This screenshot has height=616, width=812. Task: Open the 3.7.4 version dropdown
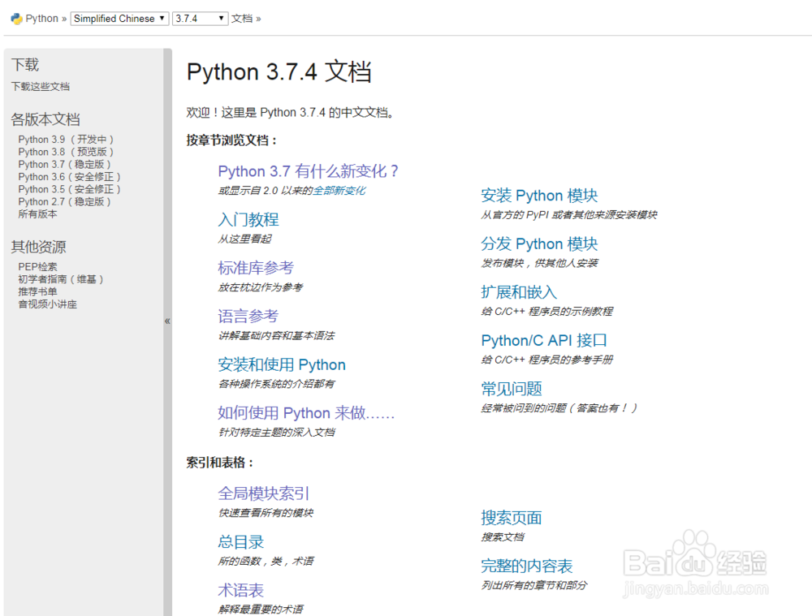point(200,19)
